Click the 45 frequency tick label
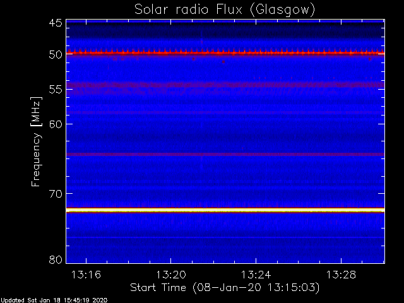 (x=56, y=23)
